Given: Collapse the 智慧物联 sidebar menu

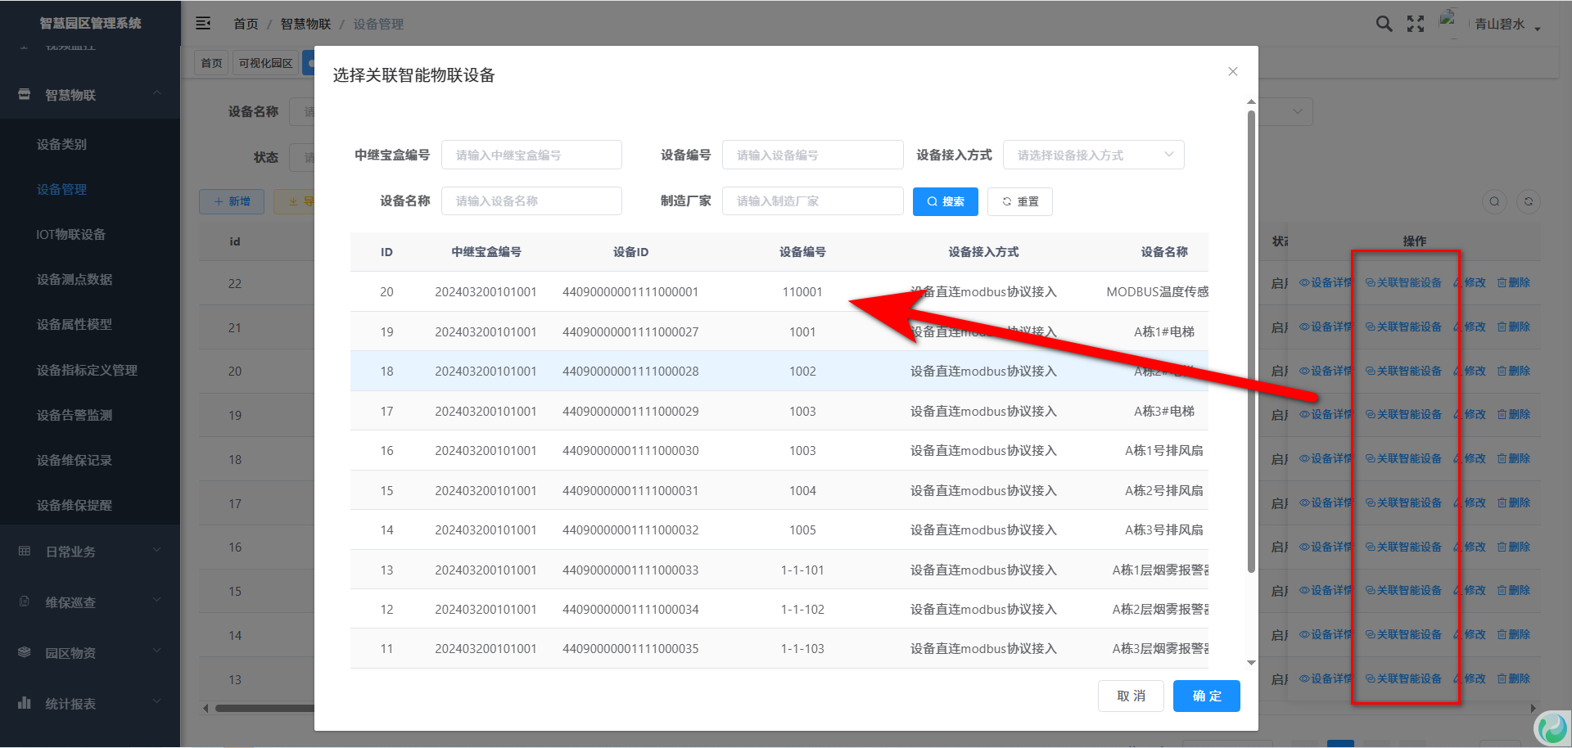Looking at the screenshot, I should coord(90,95).
